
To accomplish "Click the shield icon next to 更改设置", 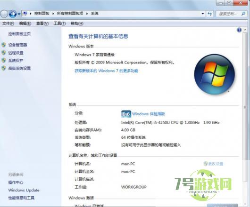I will pos(206,163).
